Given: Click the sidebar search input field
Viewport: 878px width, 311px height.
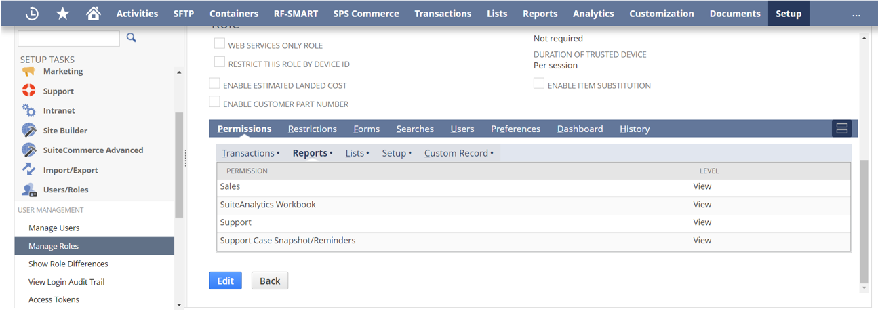Looking at the screenshot, I should [68, 39].
